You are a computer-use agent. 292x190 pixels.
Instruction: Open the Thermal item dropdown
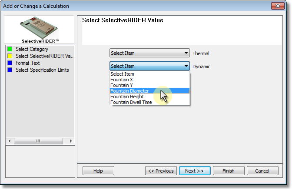click(149, 53)
